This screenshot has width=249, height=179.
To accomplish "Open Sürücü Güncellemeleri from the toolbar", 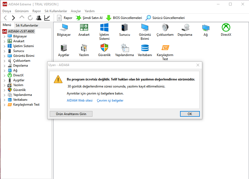I will pos(165,18).
